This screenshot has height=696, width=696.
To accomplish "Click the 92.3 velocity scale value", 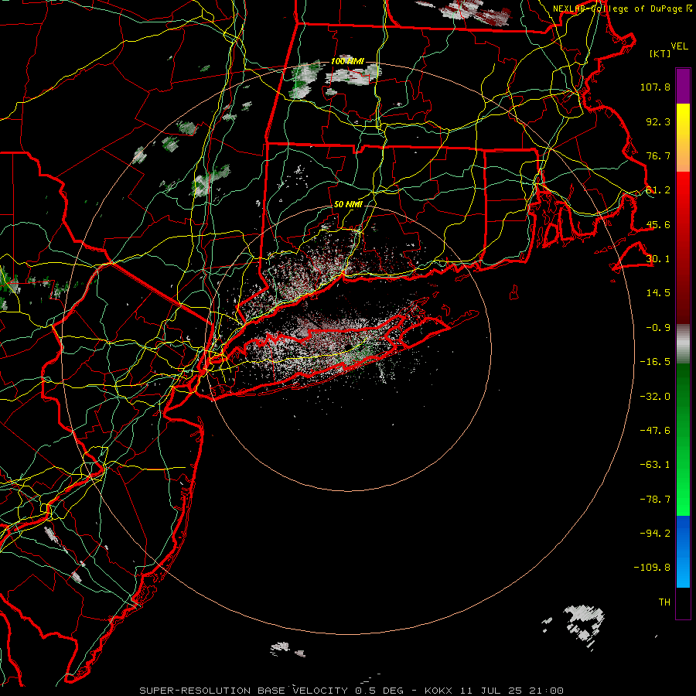I will 658,121.
